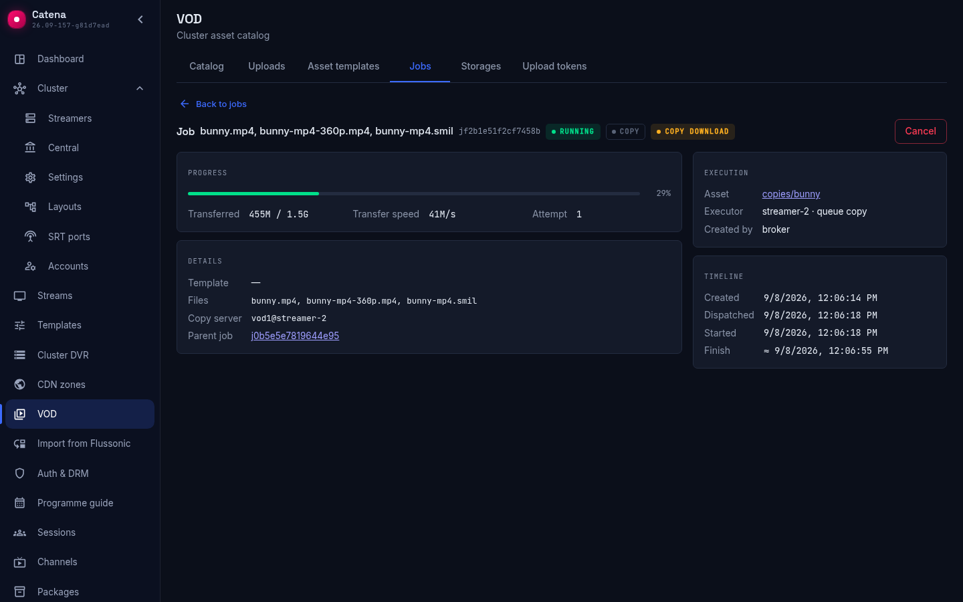Click the 29% progress percentage
Screen dimensions: 963x602
pos(663,193)
